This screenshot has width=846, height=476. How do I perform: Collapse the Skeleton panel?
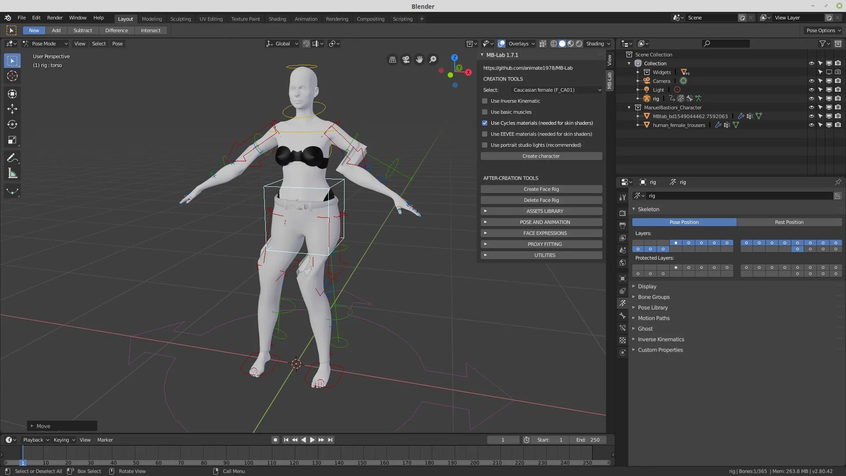[648, 209]
